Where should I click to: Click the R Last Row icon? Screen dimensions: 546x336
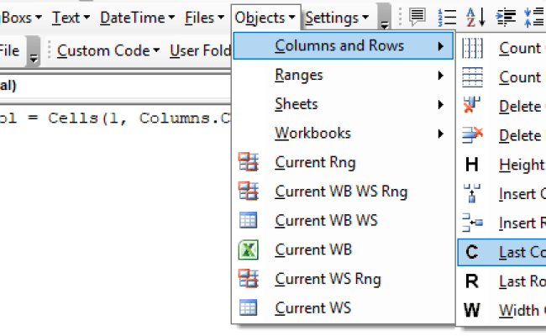pyautogui.click(x=472, y=281)
